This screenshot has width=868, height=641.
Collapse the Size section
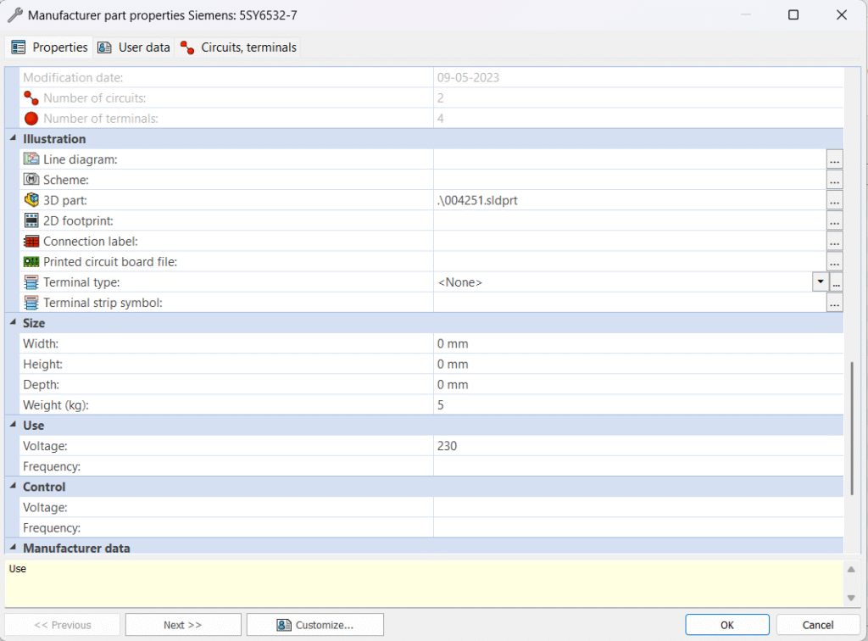point(13,323)
